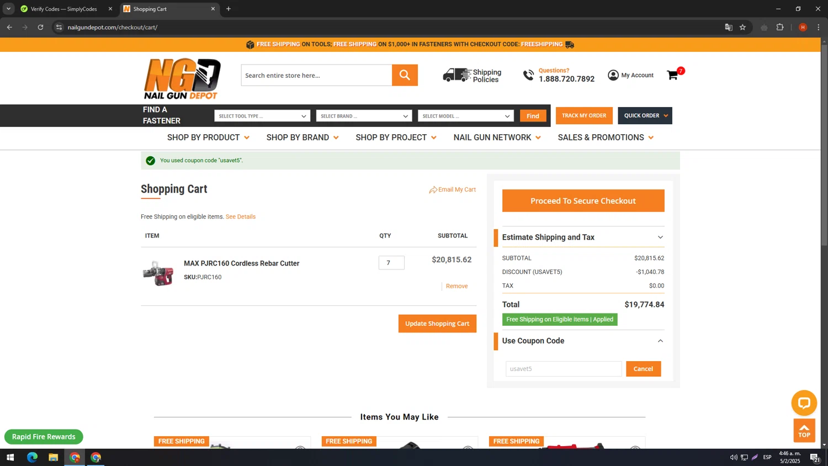The image size is (828, 466).
Task: Click the quantity field showing 7
Action: coord(391,263)
